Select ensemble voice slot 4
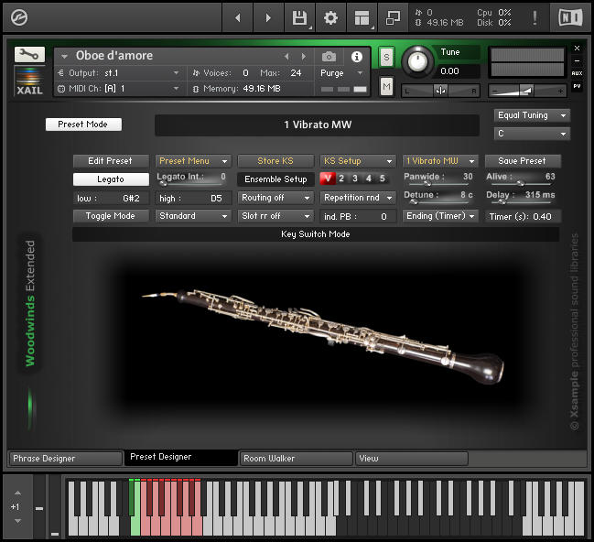The image size is (594, 542). point(369,179)
